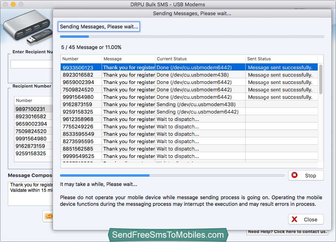This screenshot has height=242, width=336.
Task: Click 5 / 45 Message progress text
Action: pos(91,47)
